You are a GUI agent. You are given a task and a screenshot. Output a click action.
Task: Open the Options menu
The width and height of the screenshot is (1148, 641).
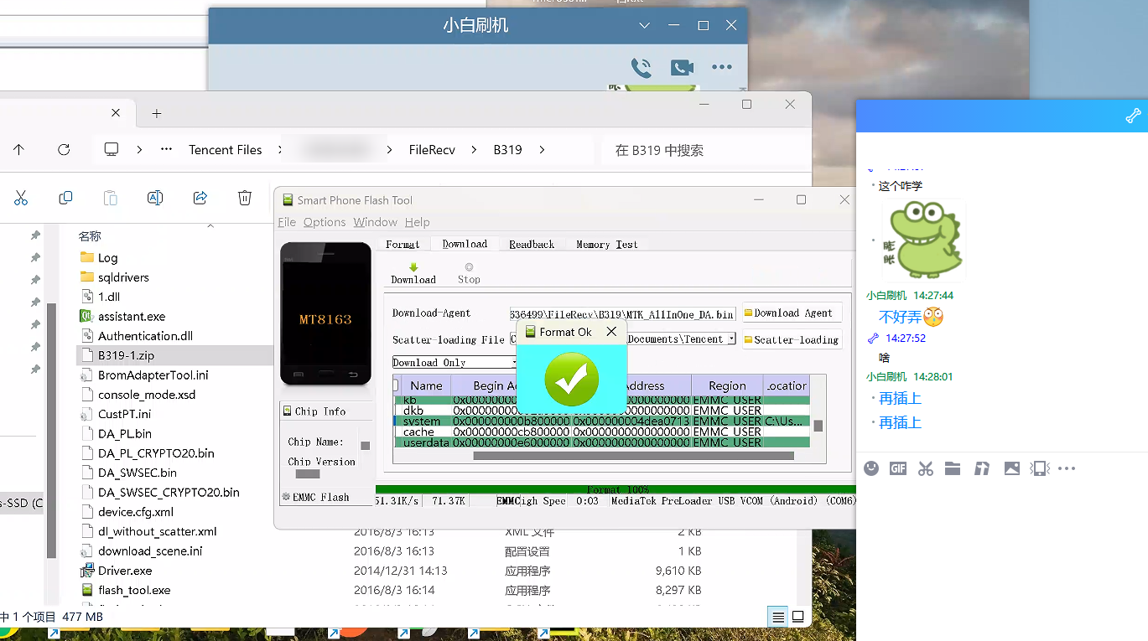pos(325,222)
